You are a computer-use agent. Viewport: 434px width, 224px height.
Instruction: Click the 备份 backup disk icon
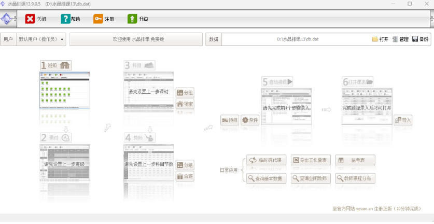pyautogui.click(x=415, y=39)
